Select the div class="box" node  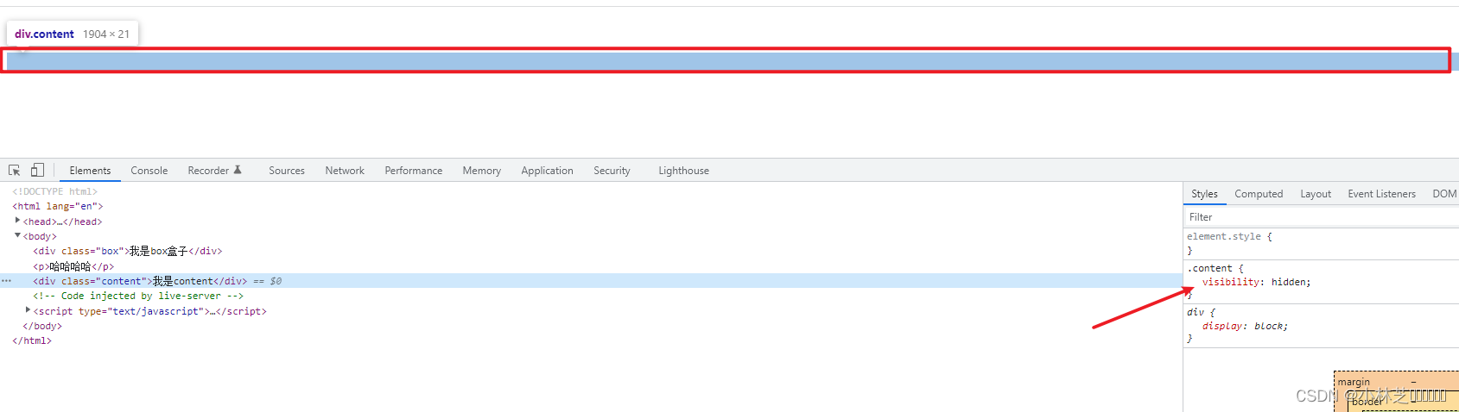(x=128, y=251)
